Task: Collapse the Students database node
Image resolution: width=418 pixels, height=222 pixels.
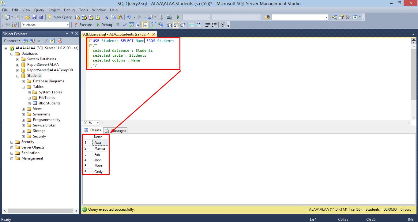Action: coord(18,76)
